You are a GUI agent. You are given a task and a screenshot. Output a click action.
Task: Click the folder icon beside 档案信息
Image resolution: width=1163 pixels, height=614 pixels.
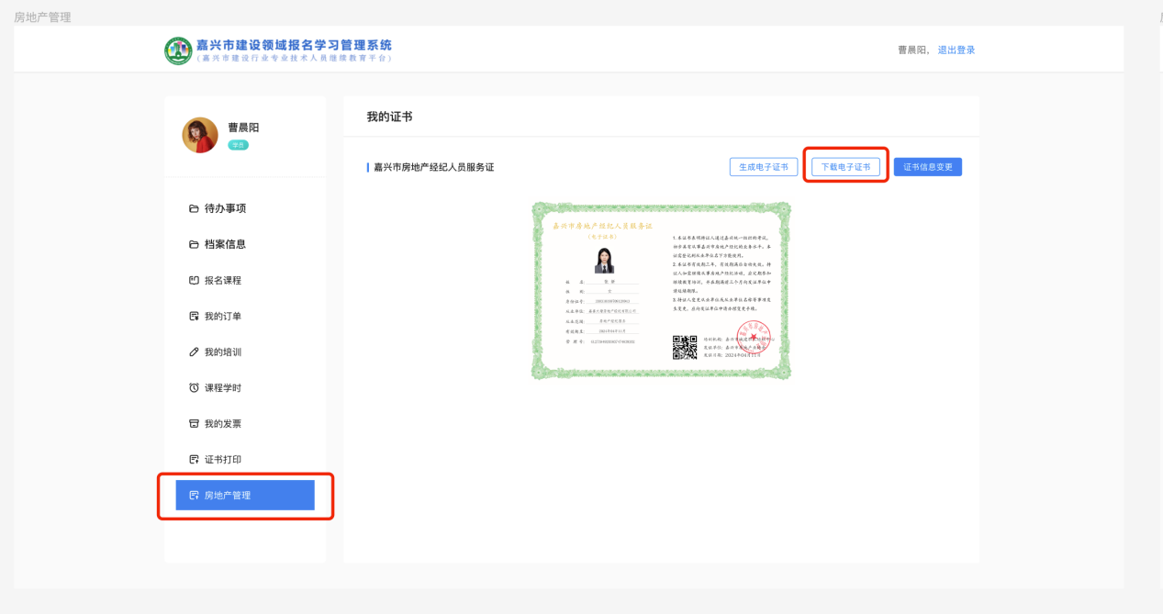[194, 244]
